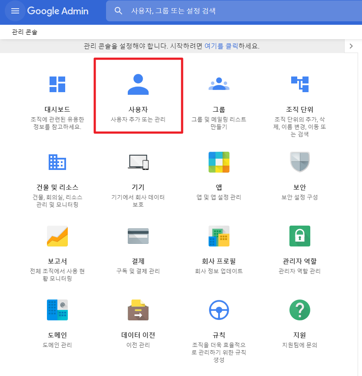
Task: Open the 사용자 person icon
Action: [x=138, y=84]
